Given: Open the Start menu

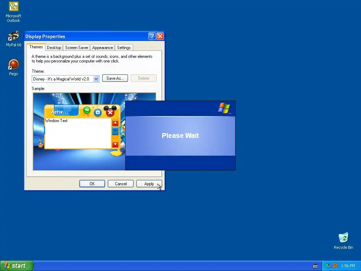Looking at the screenshot, I should tap(17, 266).
